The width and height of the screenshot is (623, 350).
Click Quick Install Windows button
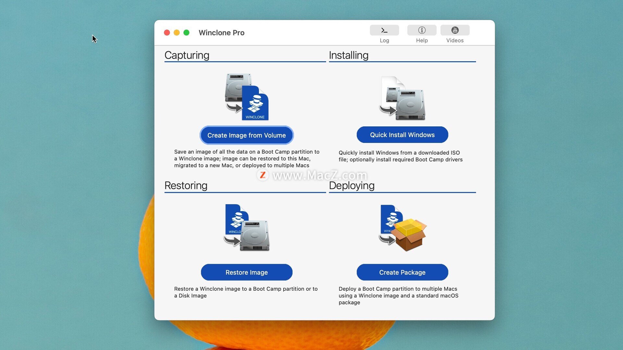point(402,135)
